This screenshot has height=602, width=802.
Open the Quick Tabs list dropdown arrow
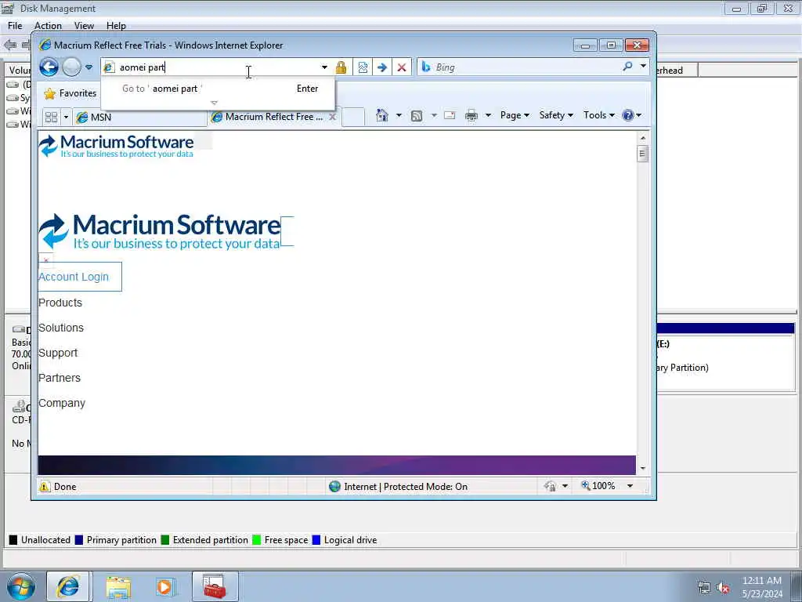[x=66, y=118]
